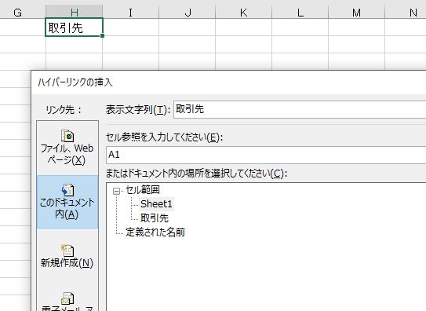Select column L header
This screenshot has width=426, height=311.
300,13
